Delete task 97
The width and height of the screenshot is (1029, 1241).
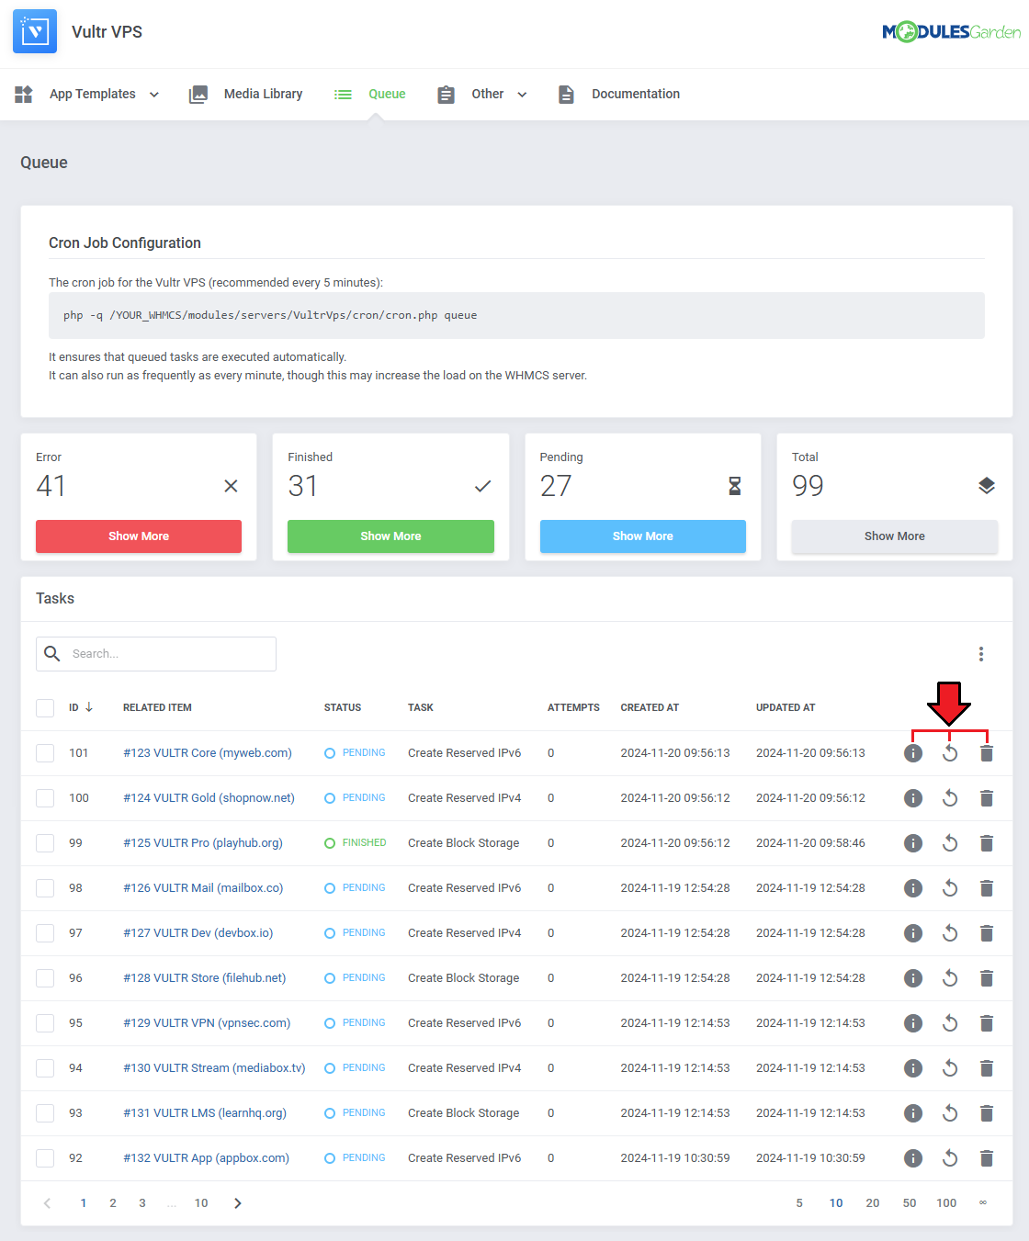987,933
